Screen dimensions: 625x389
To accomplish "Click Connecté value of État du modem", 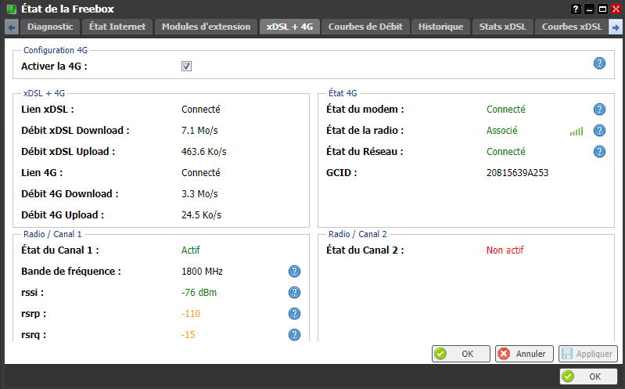I will 506,110.
